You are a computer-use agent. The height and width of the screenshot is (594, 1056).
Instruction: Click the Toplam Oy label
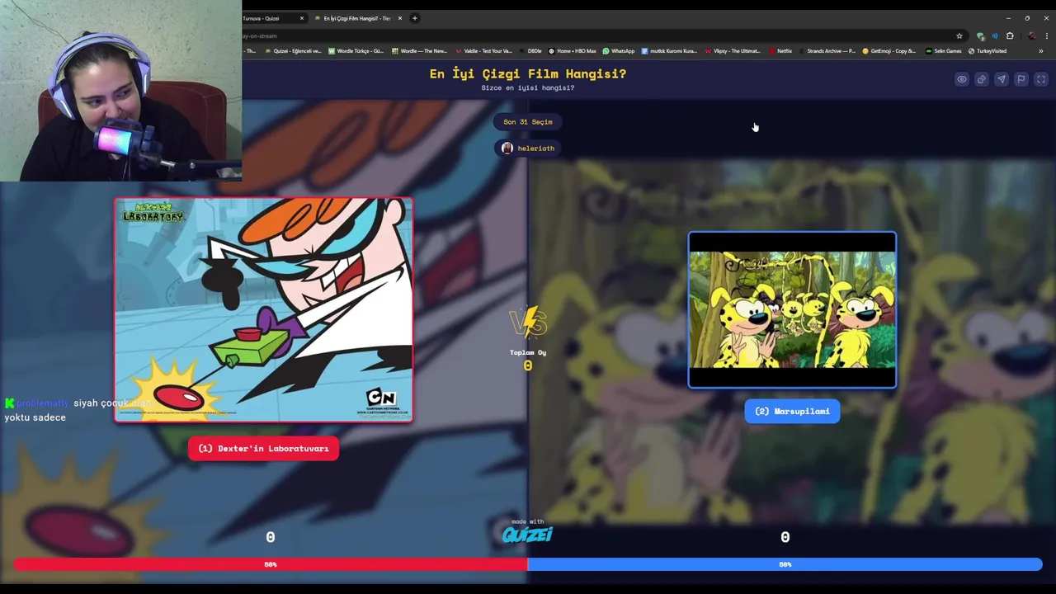click(x=528, y=352)
